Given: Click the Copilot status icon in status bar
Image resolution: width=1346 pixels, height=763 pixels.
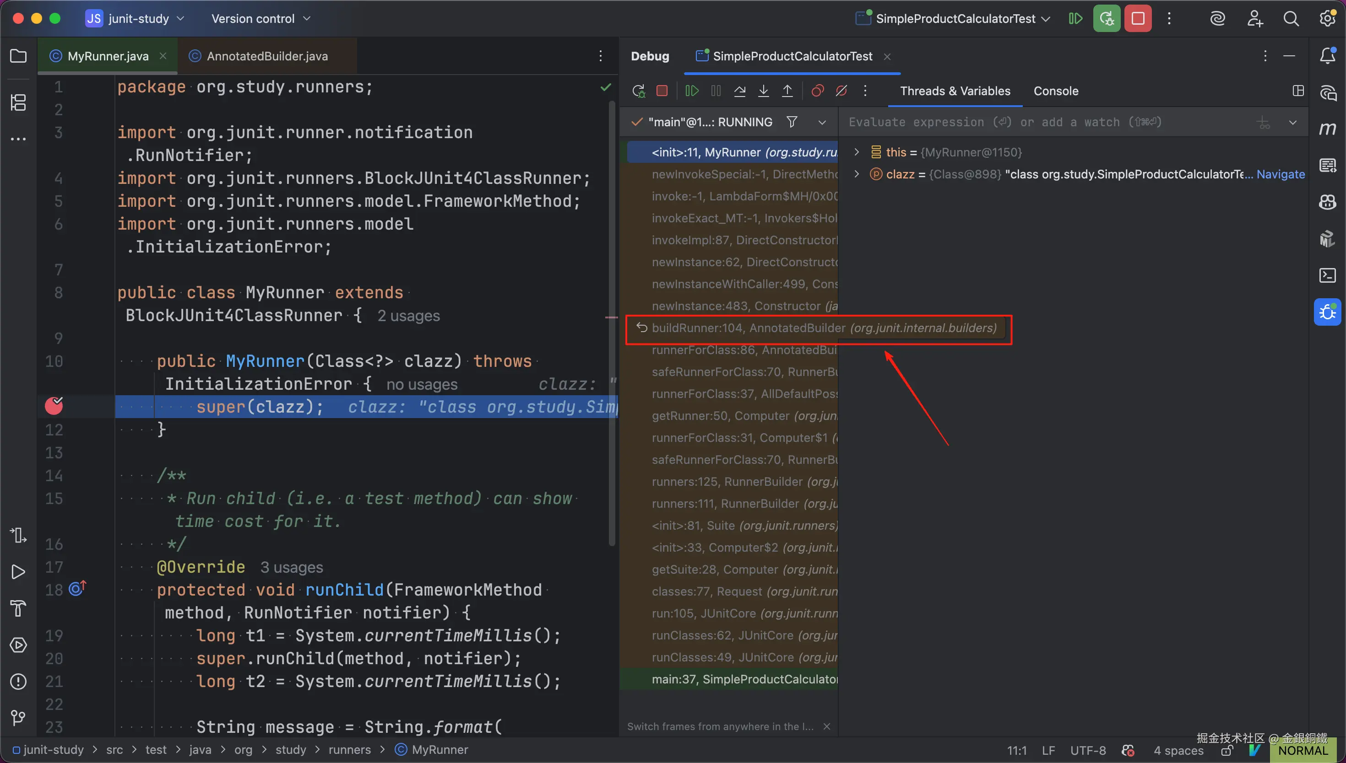Looking at the screenshot, I should (1128, 751).
